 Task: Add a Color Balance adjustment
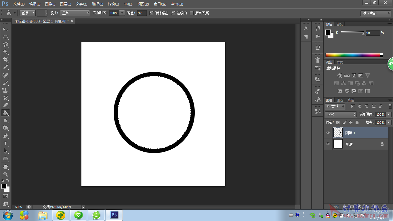pyautogui.click(x=343, y=83)
